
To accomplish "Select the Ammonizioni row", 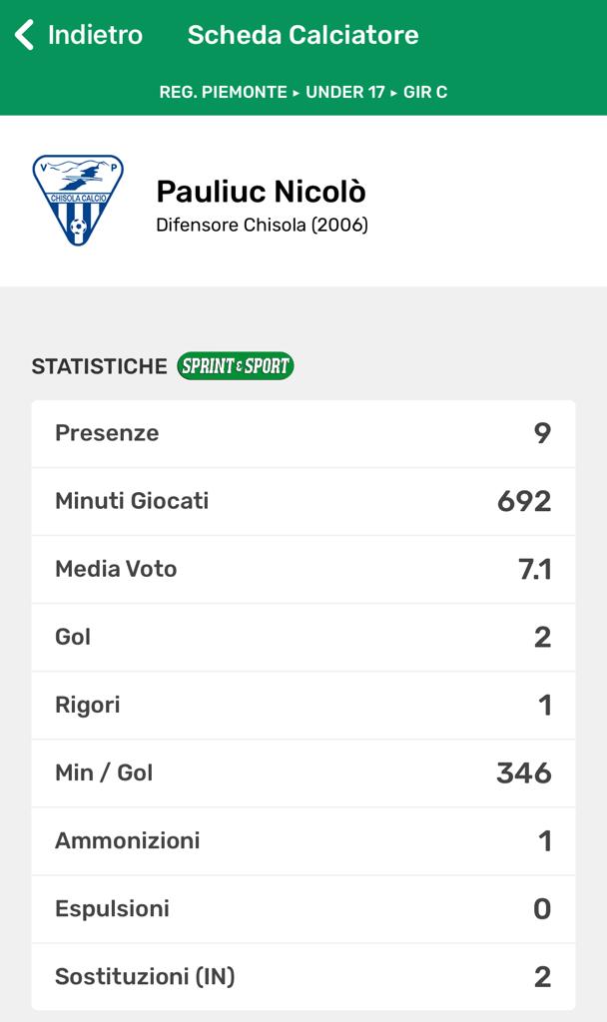I will tap(303, 840).
